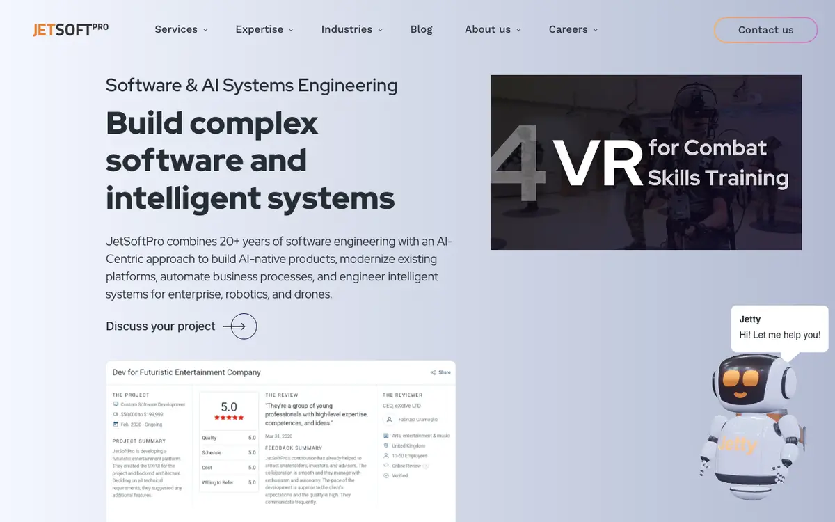Click the location icon beside United Kingdom
Viewport: 835px width, 522px height.
pos(386,445)
